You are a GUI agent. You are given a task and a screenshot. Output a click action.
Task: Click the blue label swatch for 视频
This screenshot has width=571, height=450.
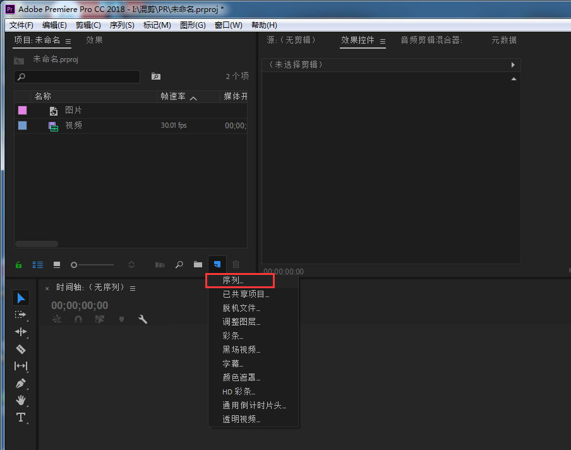click(22, 126)
